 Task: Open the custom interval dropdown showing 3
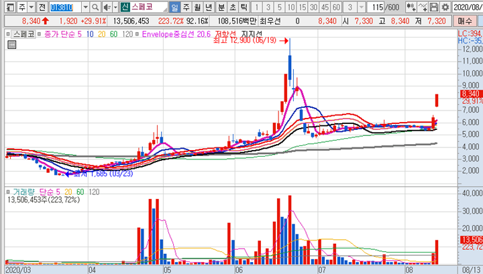point(362,7)
